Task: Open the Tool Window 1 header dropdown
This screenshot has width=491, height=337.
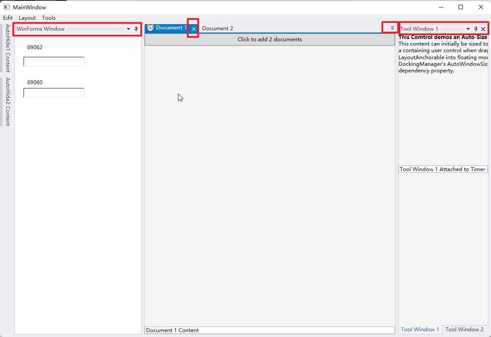Action: coord(468,29)
